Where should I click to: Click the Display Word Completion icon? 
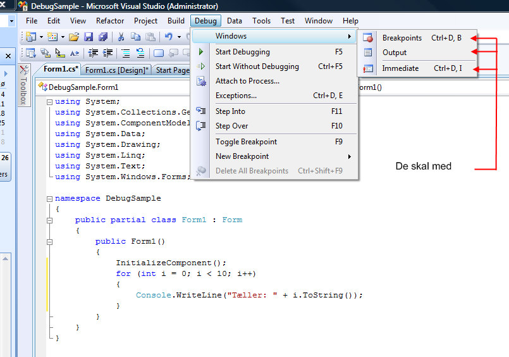(x=75, y=53)
